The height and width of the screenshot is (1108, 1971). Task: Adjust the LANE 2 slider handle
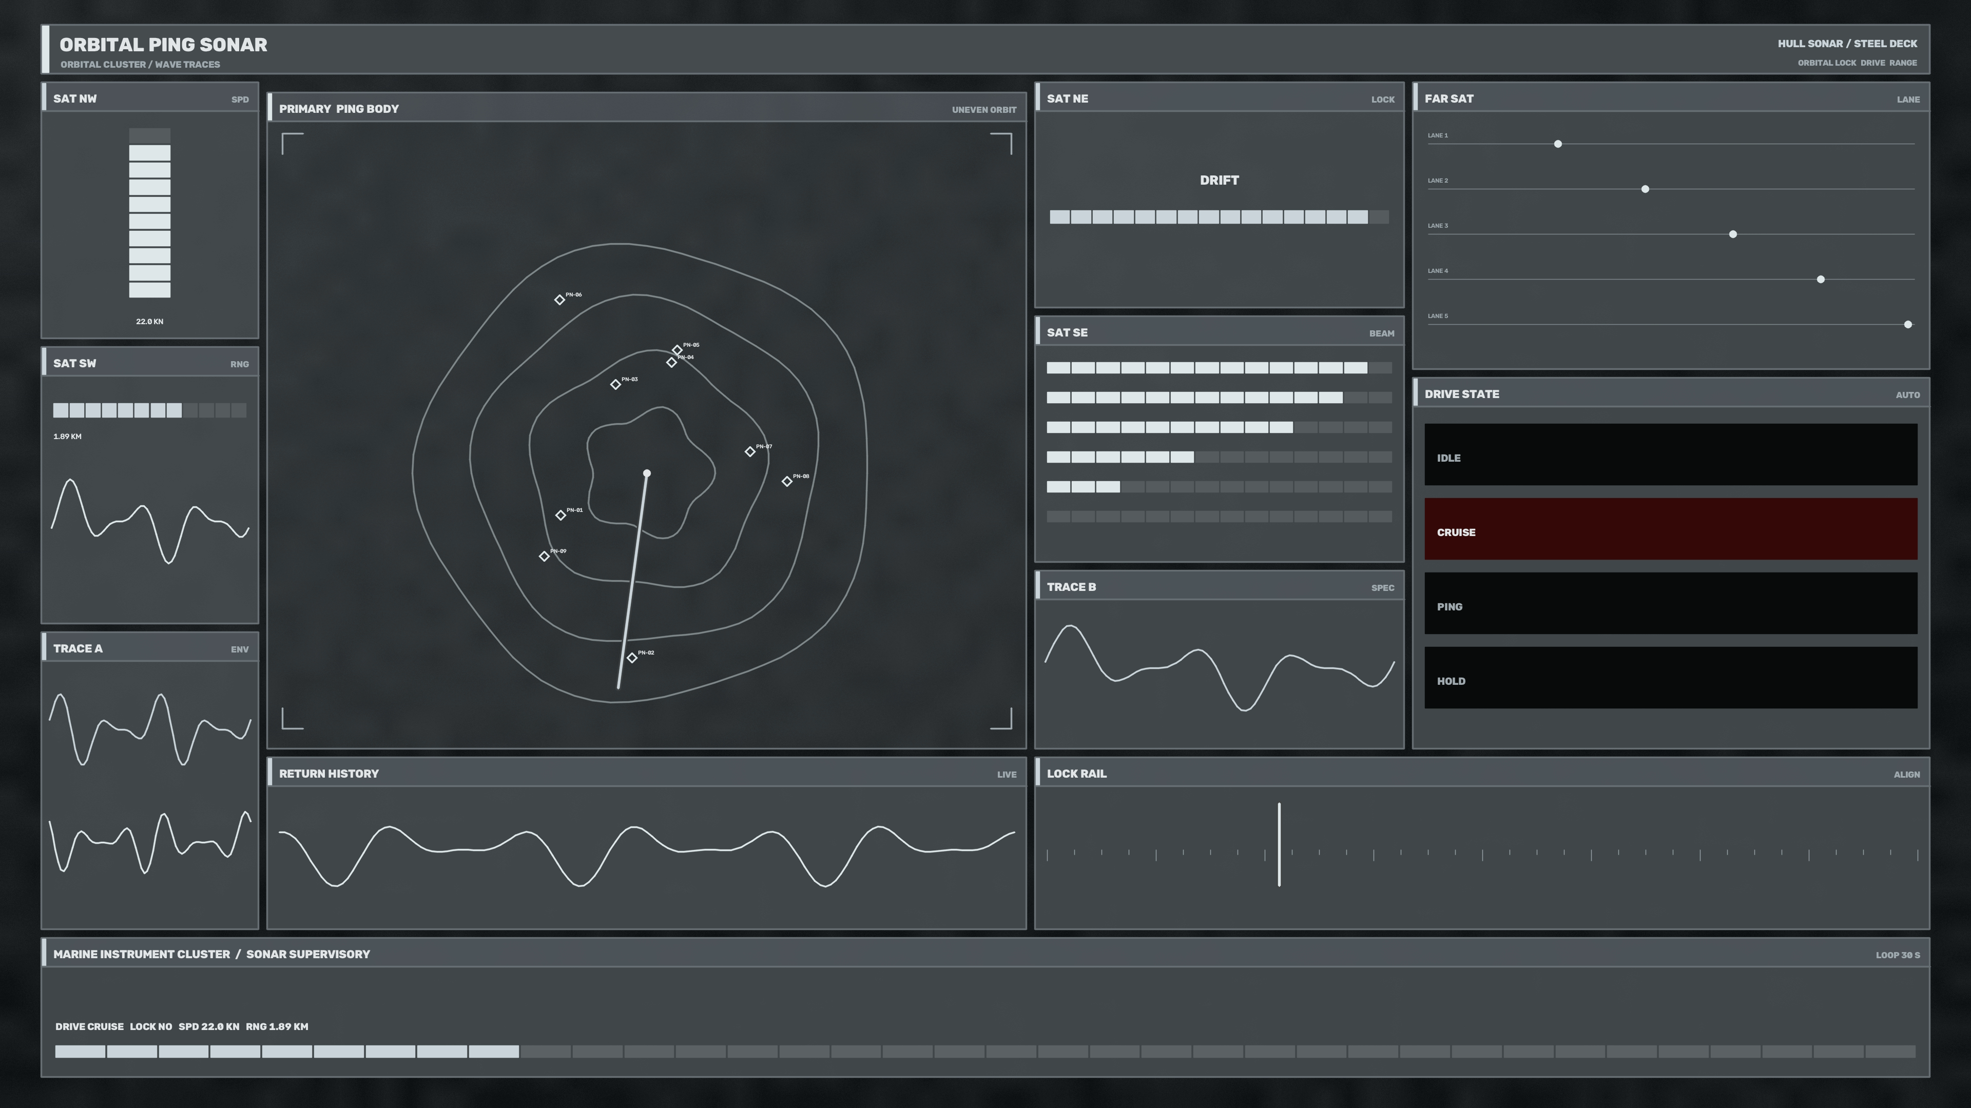pos(1645,189)
